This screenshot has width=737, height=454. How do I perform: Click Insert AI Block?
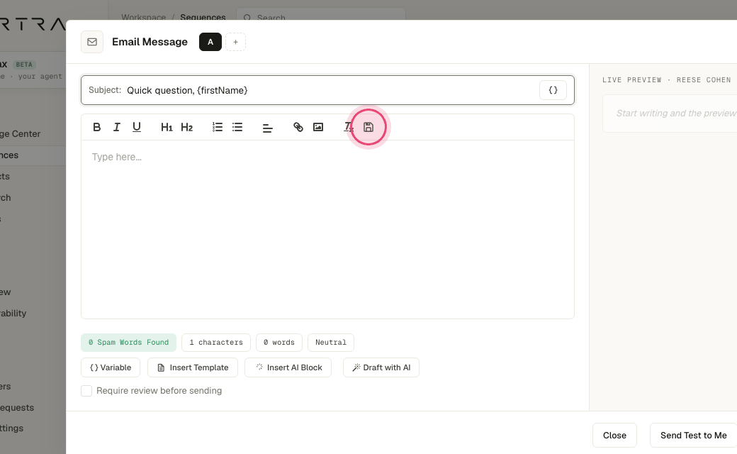coord(288,367)
